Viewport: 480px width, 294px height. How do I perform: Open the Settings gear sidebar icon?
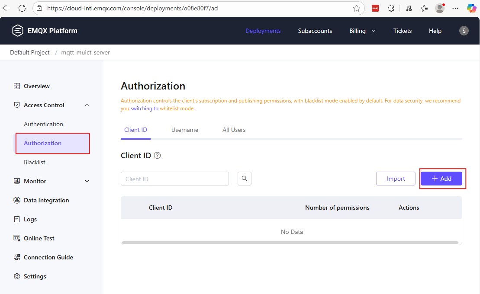(17, 276)
